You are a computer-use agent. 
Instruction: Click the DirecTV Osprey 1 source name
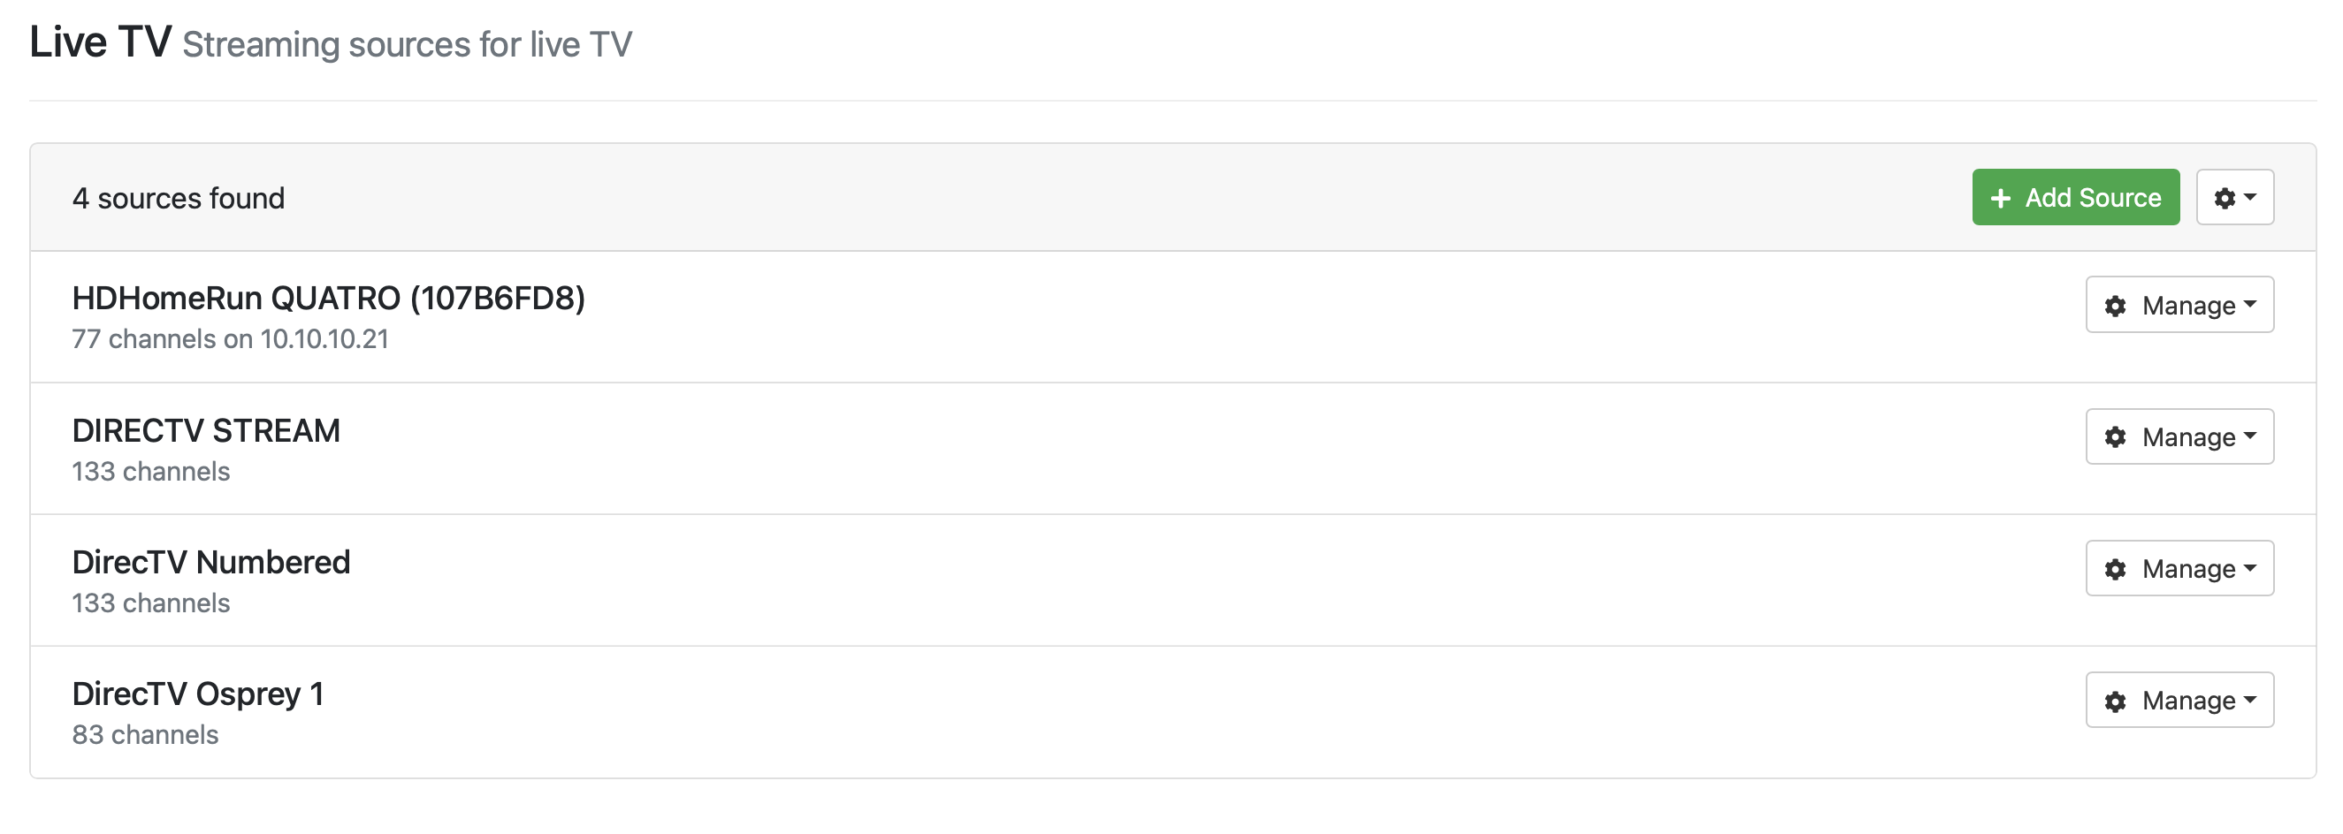[x=197, y=694]
